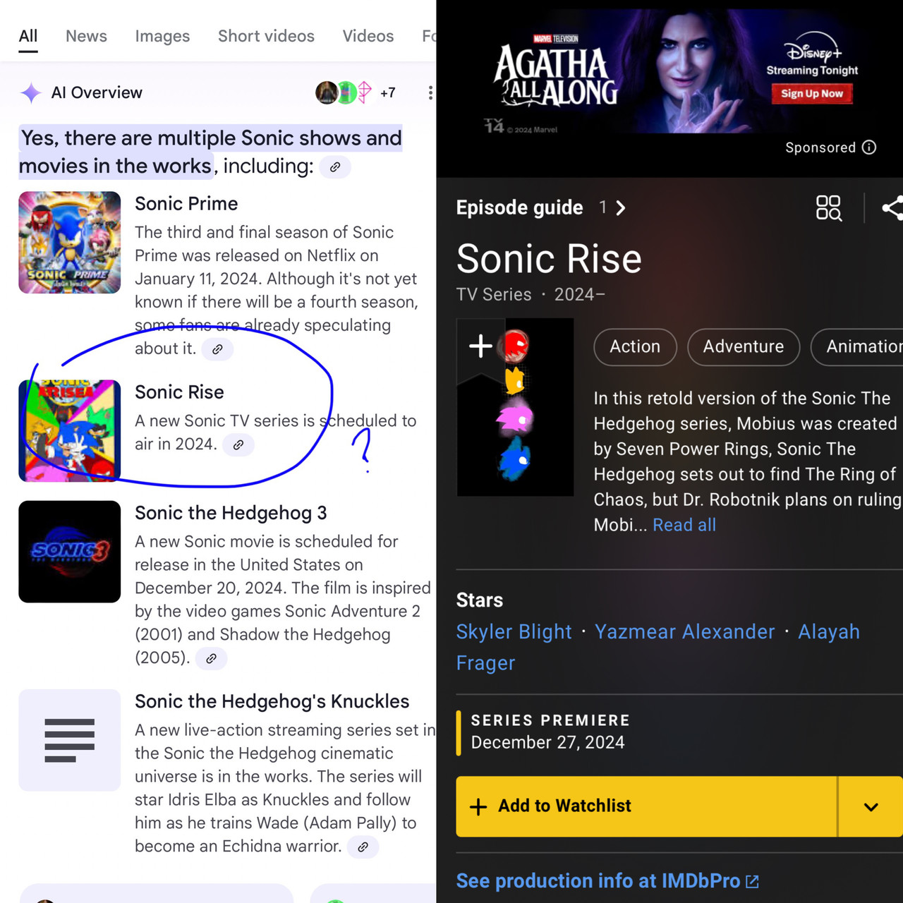Click the December 27, 2024 premiere date
The image size is (903, 903).
[547, 743]
